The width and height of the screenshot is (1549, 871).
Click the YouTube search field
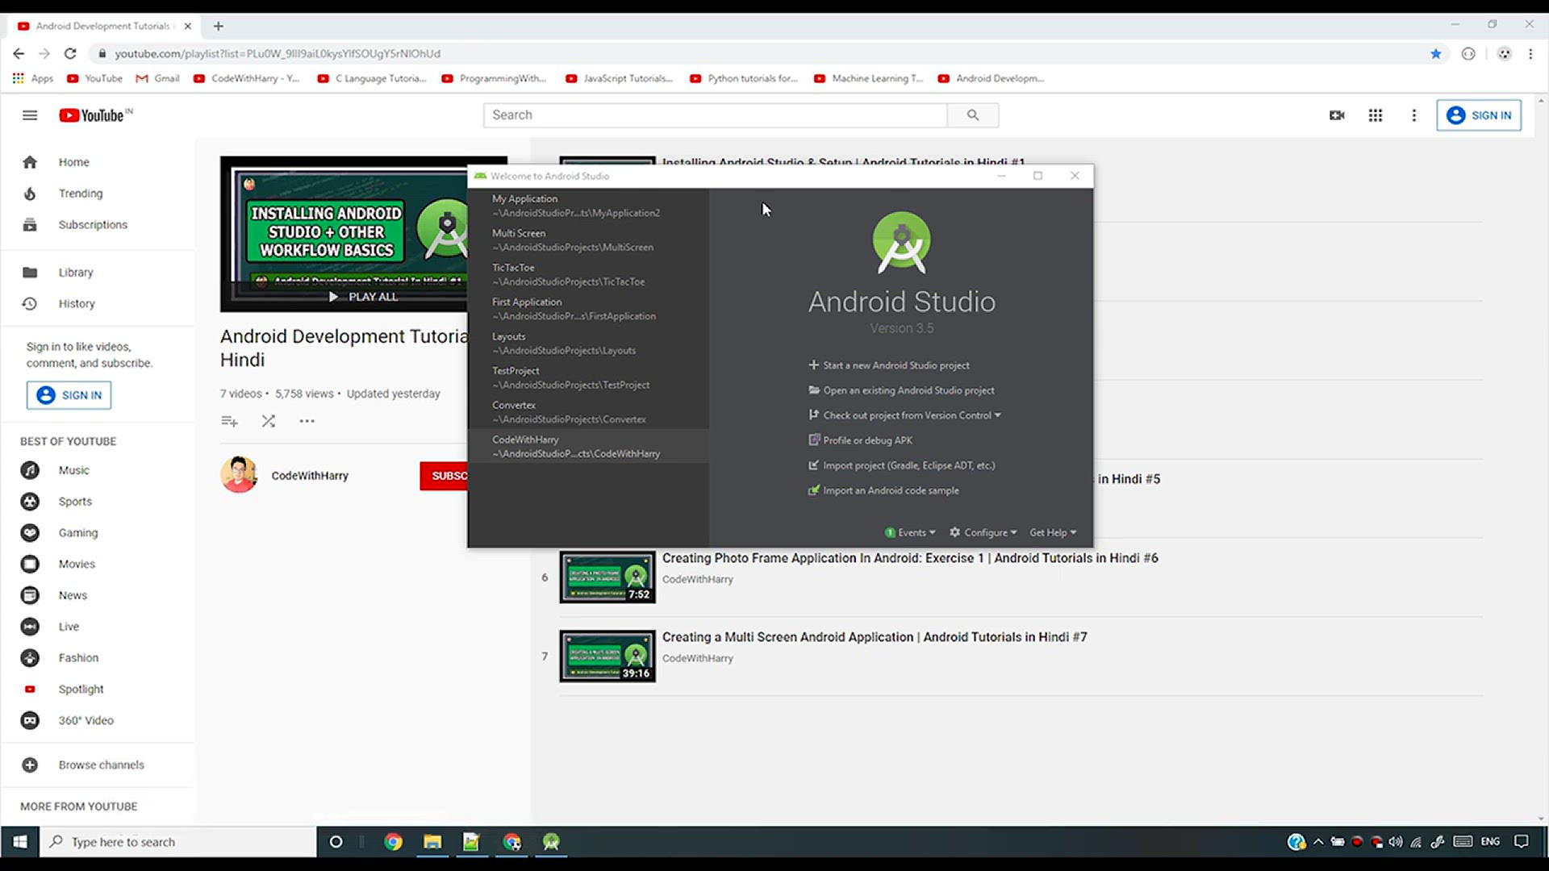click(x=715, y=115)
